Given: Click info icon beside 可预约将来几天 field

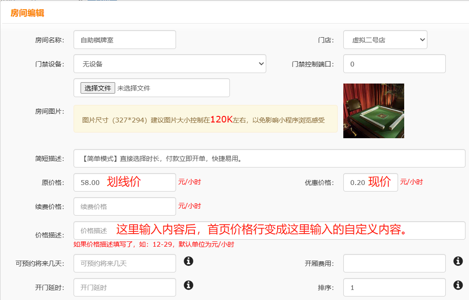Looking at the screenshot, I should point(188,261).
